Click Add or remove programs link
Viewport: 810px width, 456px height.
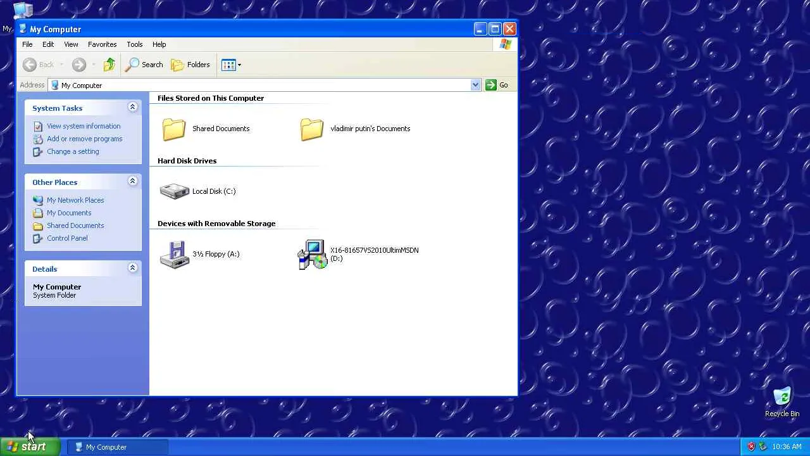click(x=85, y=139)
